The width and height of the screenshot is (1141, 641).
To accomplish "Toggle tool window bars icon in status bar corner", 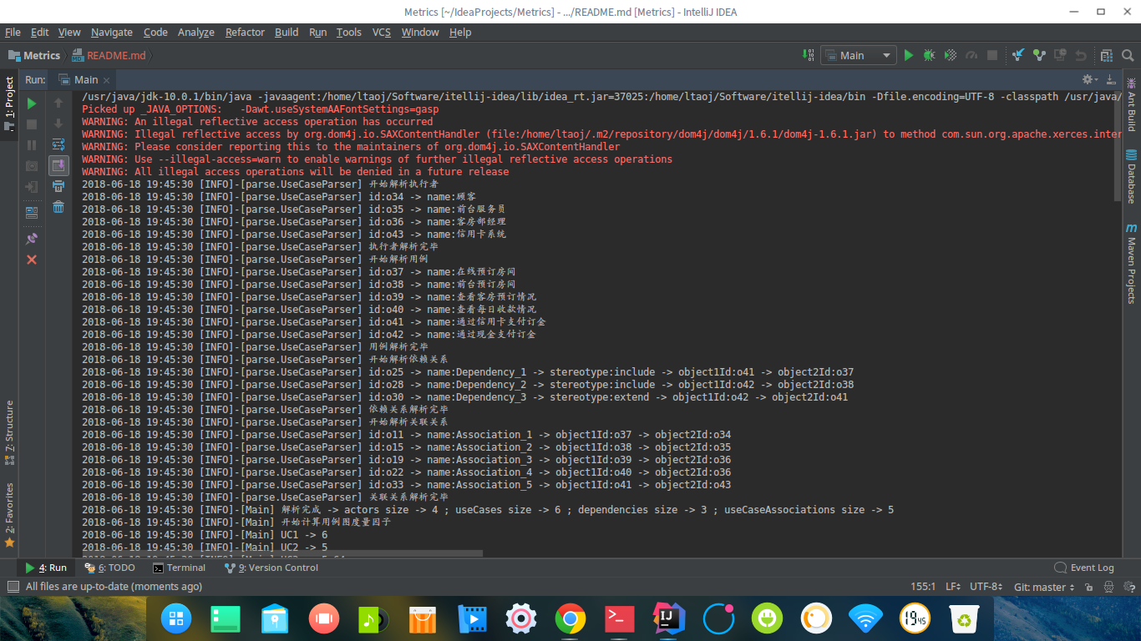I will tap(13, 587).
